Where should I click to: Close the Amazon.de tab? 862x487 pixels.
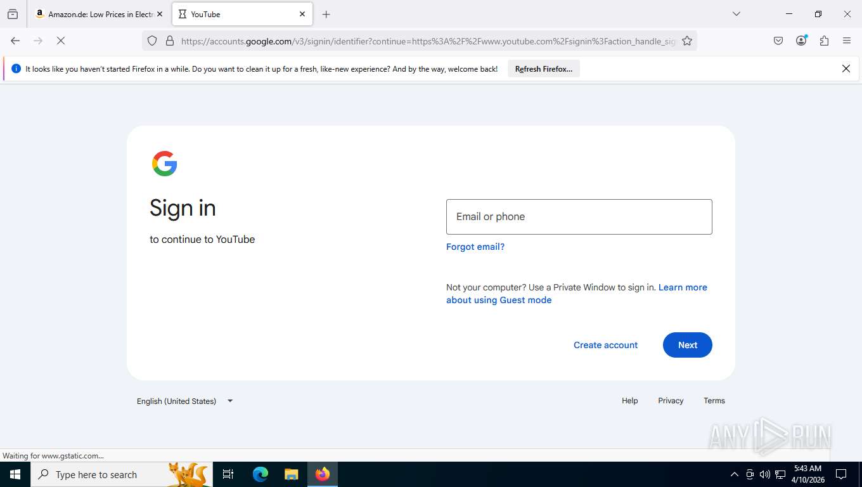(160, 14)
